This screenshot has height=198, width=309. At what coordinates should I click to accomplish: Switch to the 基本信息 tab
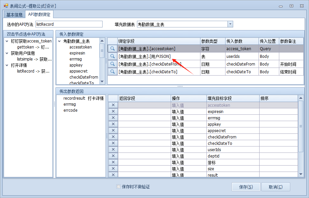14,15
